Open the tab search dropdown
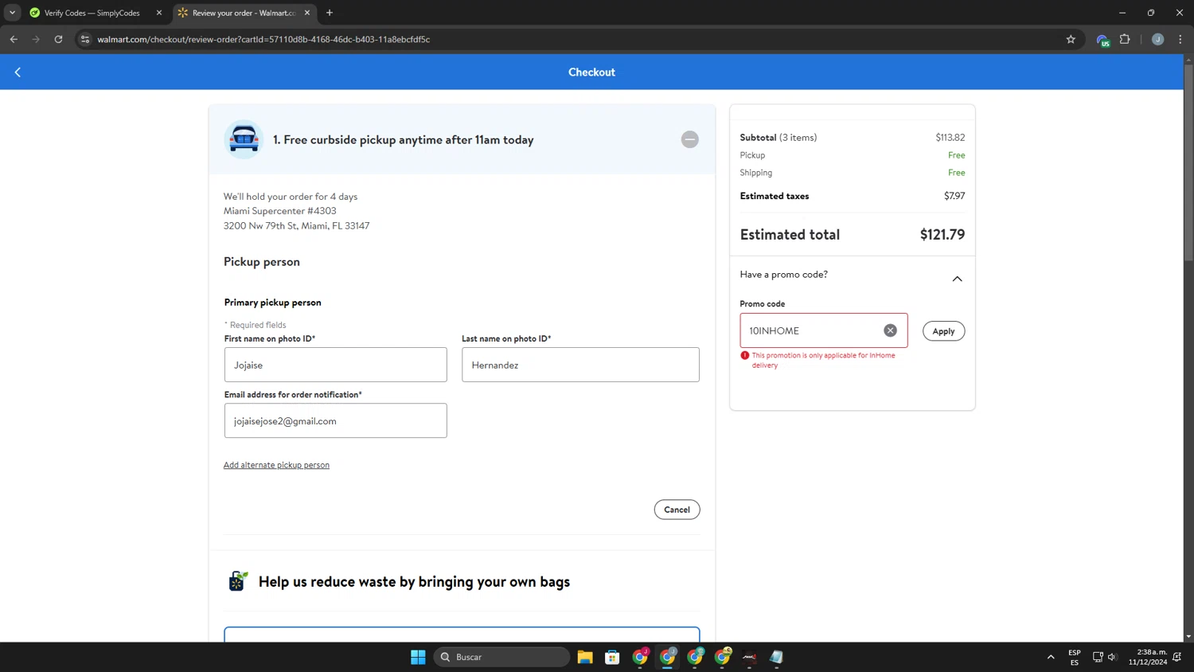 [12, 13]
